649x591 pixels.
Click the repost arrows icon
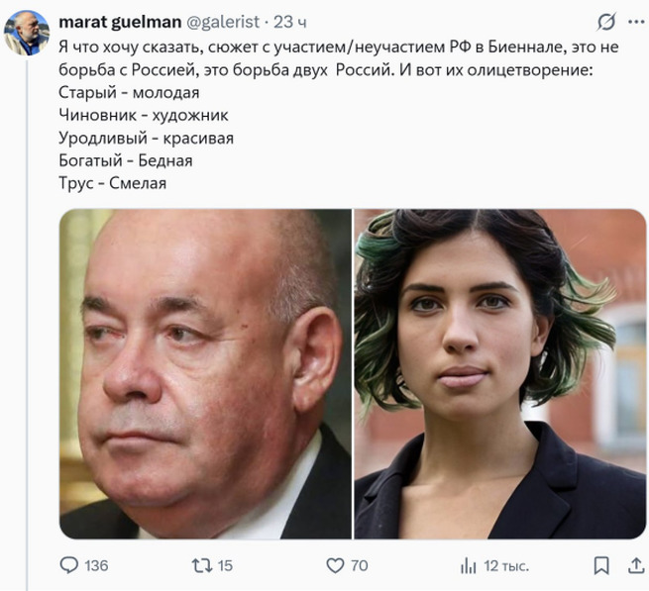[x=202, y=565]
